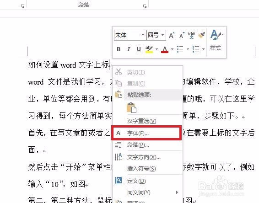Open paragraph dialog launcher in ribbon
This screenshot has width=259, height=203.
(145, 6)
